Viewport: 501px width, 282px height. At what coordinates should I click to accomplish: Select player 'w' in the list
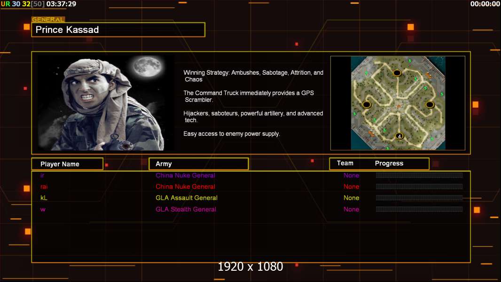(43, 210)
